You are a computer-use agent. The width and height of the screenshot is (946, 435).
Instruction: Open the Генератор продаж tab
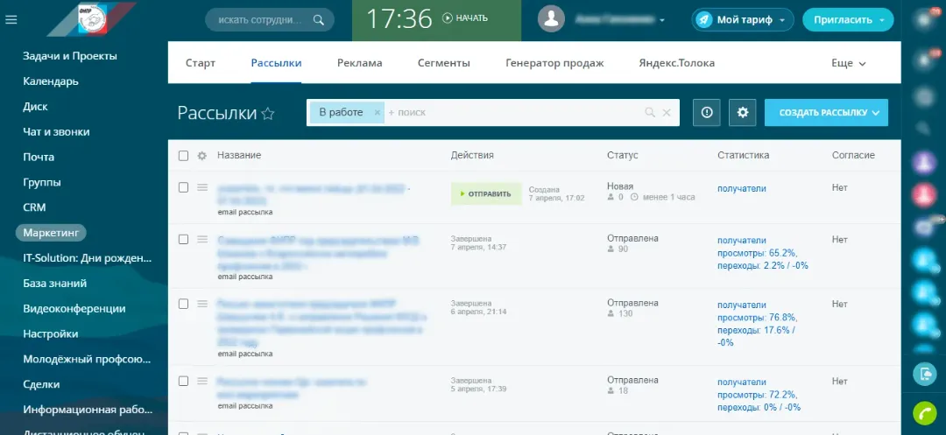[x=554, y=63]
